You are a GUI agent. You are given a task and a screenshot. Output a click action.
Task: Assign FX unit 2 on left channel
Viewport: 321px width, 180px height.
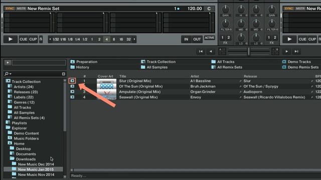(229, 37)
